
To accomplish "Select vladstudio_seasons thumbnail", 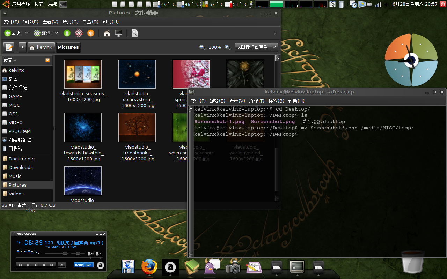I will click(x=83, y=74).
